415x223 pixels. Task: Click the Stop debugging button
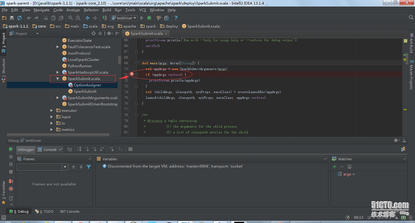(x=11, y=171)
